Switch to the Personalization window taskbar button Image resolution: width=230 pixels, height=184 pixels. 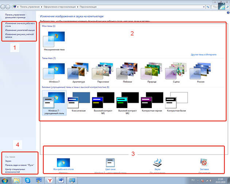point(72,180)
